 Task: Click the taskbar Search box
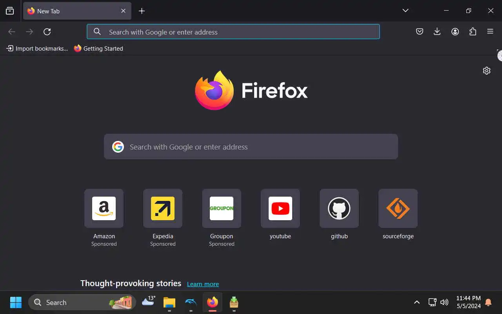pos(82,302)
